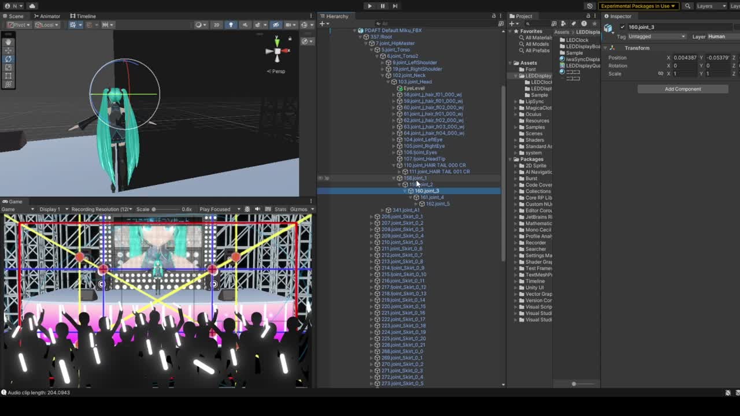Click the Add Component button
The height and width of the screenshot is (416, 740).
point(682,89)
